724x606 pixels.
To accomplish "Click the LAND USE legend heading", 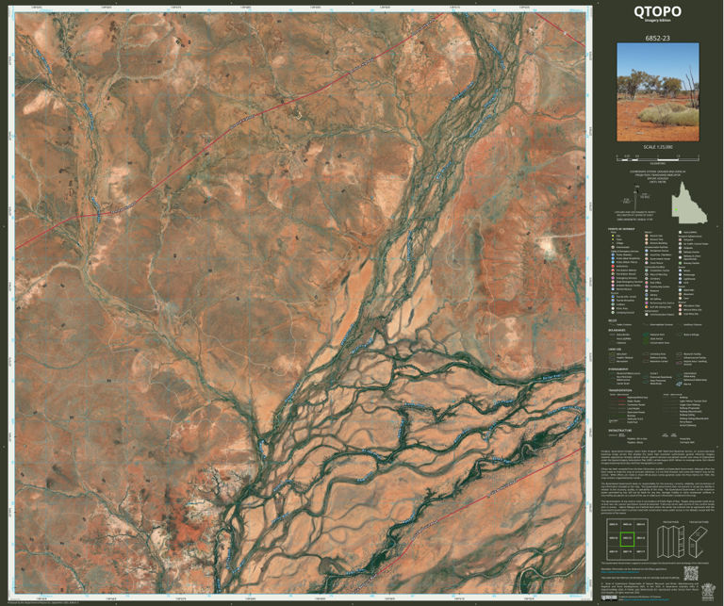I will point(615,350).
